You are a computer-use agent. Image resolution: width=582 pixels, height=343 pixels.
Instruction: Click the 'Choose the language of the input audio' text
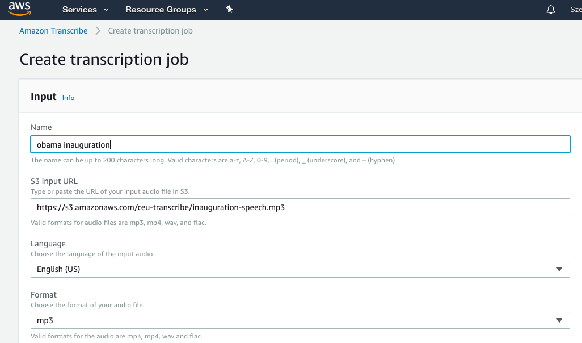(92, 254)
